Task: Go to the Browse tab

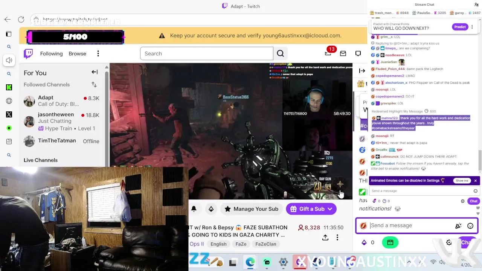Action: click(x=77, y=53)
